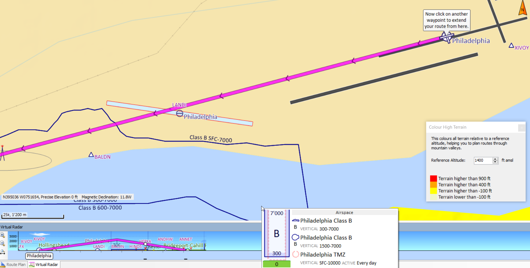Click red swatch for terrain higher than 900 ft
530x268 pixels.
coord(433,178)
